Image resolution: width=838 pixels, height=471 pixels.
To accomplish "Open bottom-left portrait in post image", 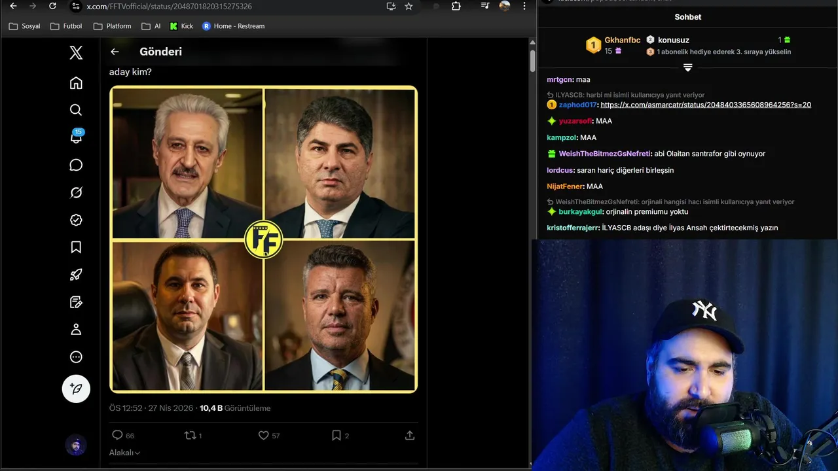I will click(x=187, y=316).
